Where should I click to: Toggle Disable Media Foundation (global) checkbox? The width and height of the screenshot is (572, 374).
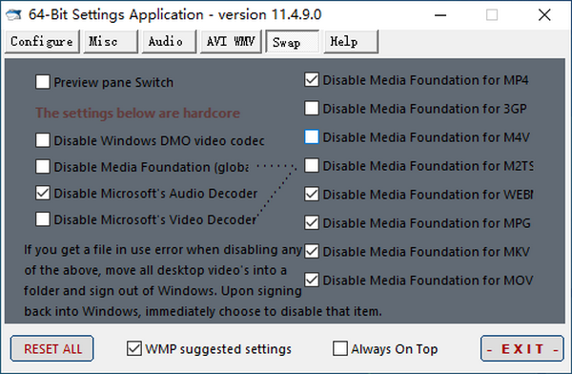(43, 167)
